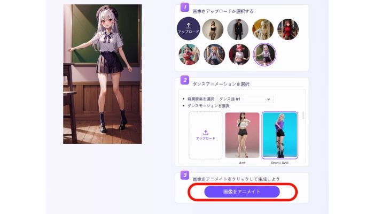Select the pink-haired cat-ear girl thumbnail

(x=239, y=54)
